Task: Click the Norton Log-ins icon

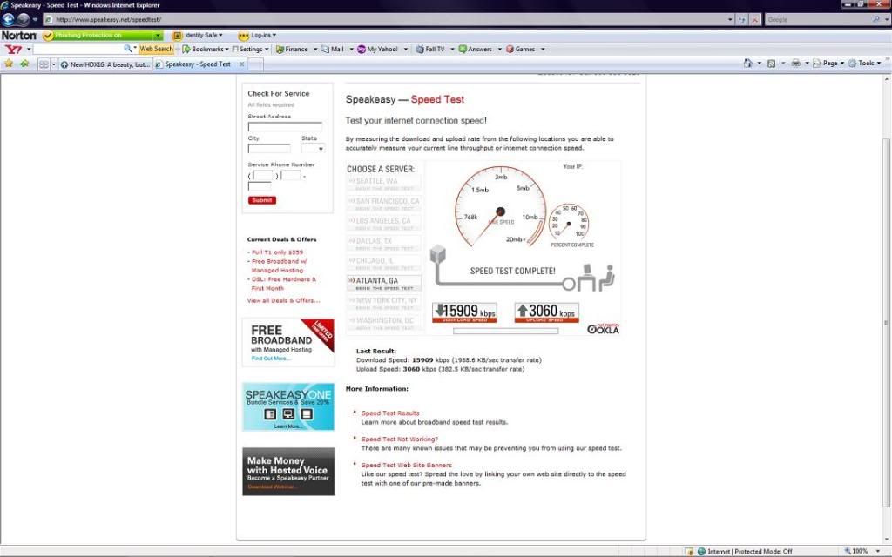Action: (x=244, y=35)
